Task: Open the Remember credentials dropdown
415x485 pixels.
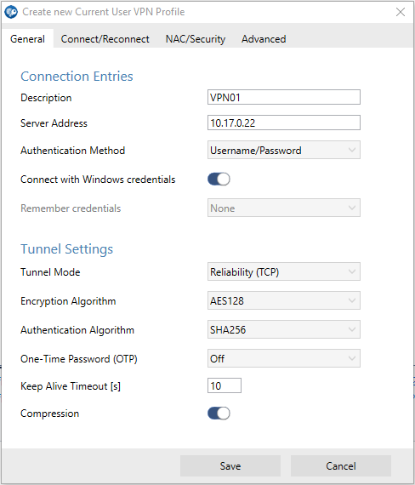Action: pos(283,208)
